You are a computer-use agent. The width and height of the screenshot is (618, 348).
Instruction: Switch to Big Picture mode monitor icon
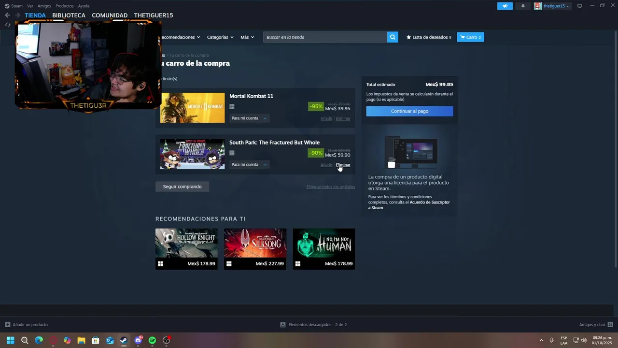coord(580,6)
